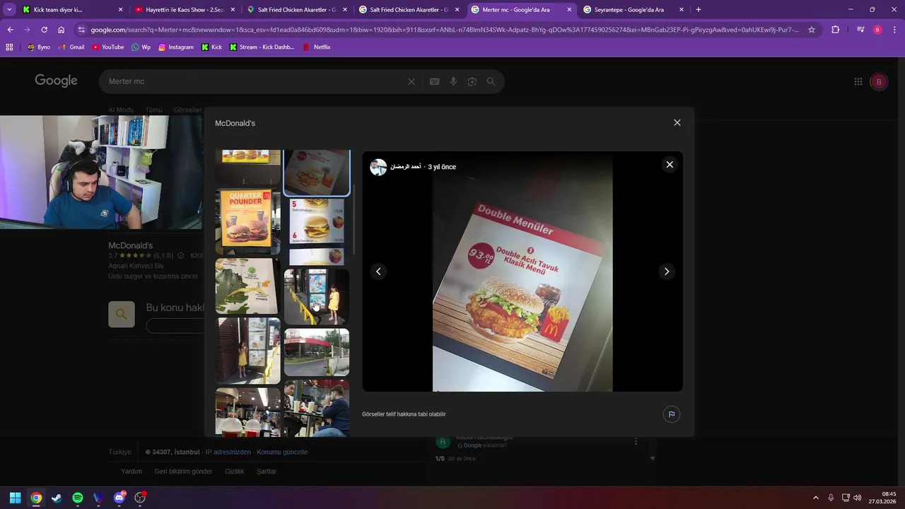Start voice search with the microphone icon

(453, 81)
